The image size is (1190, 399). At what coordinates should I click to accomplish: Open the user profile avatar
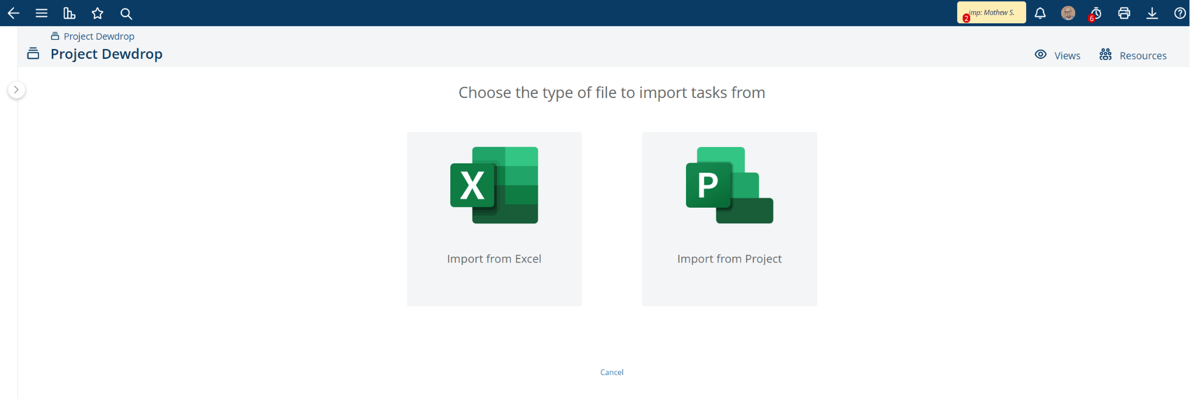[1068, 13]
